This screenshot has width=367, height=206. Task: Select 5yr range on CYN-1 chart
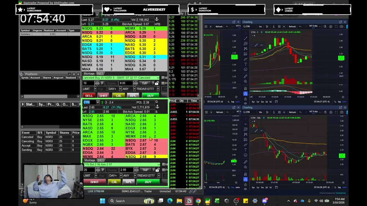(x=253, y=102)
